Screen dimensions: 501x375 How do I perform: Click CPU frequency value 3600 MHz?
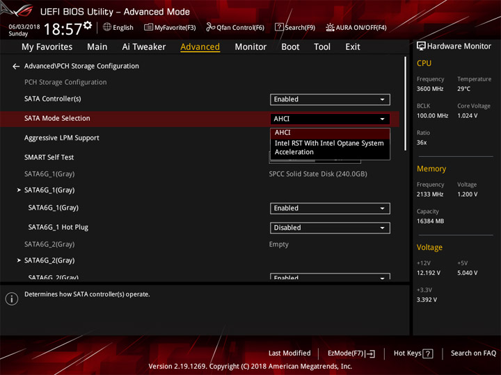click(x=430, y=89)
